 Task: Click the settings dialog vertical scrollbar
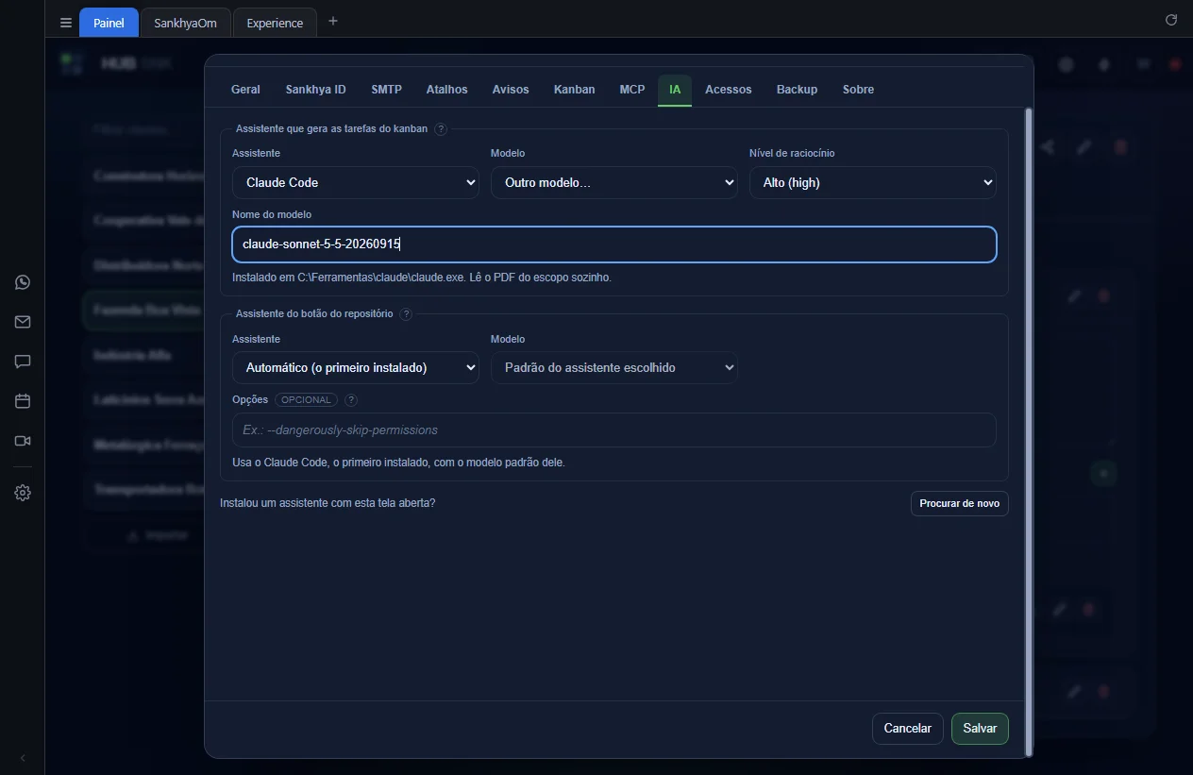(1029, 431)
